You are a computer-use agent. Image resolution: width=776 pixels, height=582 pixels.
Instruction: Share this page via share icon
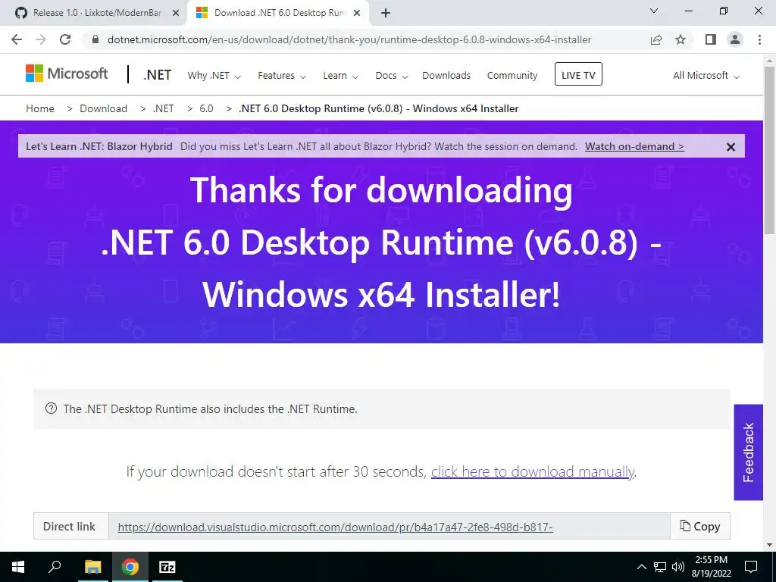656,39
